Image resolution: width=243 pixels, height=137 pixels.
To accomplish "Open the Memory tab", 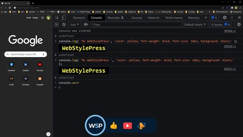I will 194,18.
